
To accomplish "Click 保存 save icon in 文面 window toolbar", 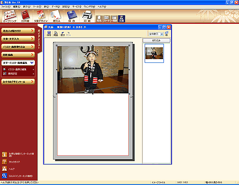I will coord(49,34).
